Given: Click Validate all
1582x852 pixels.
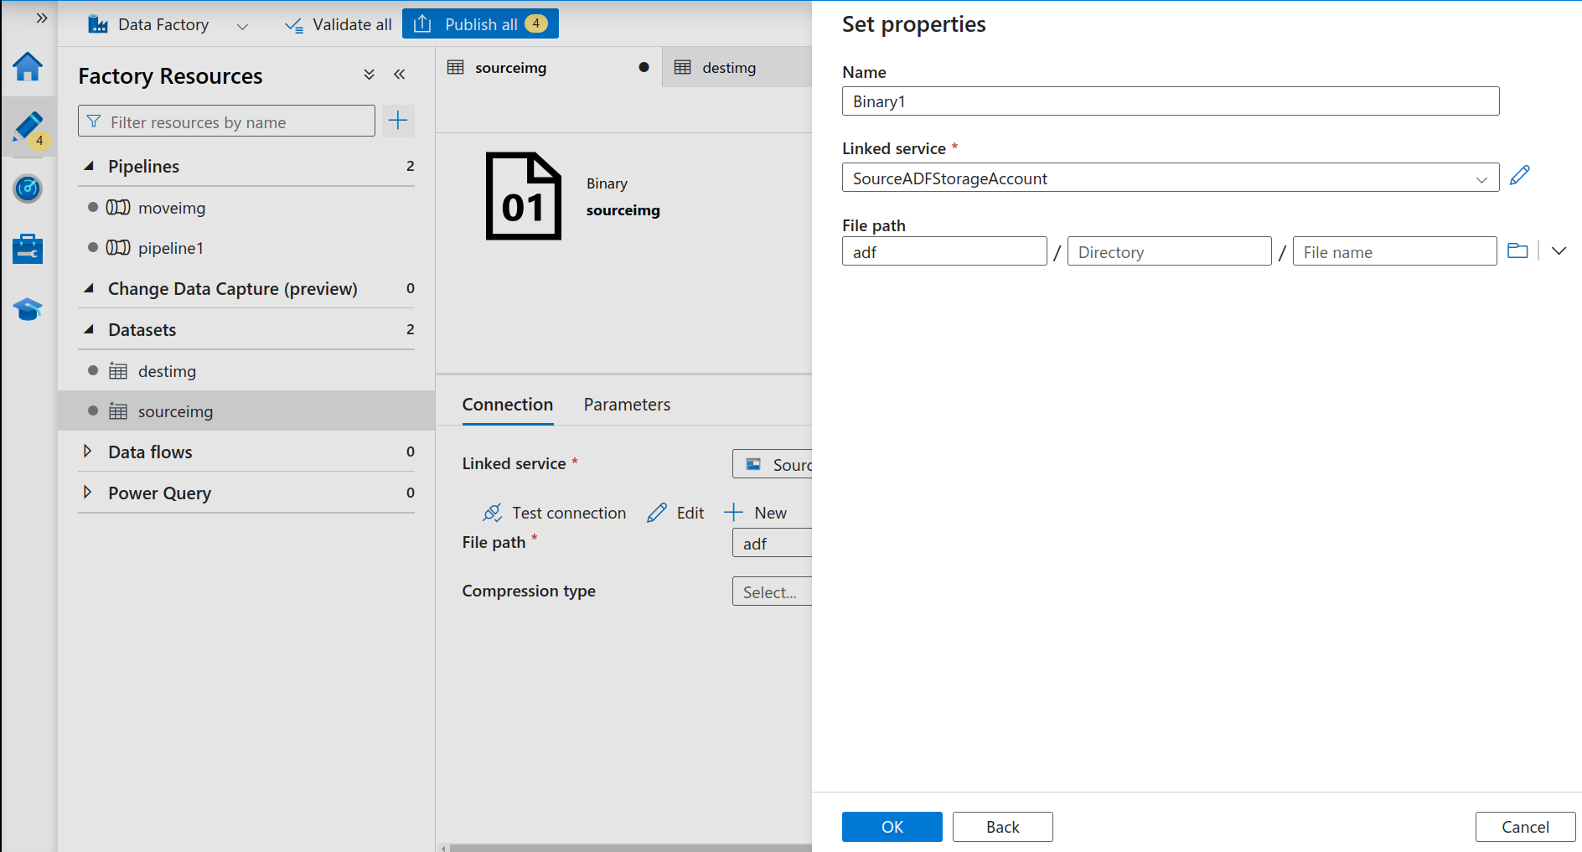Looking at the screenshot, I should pyautogui.click(x=339, y=24).
